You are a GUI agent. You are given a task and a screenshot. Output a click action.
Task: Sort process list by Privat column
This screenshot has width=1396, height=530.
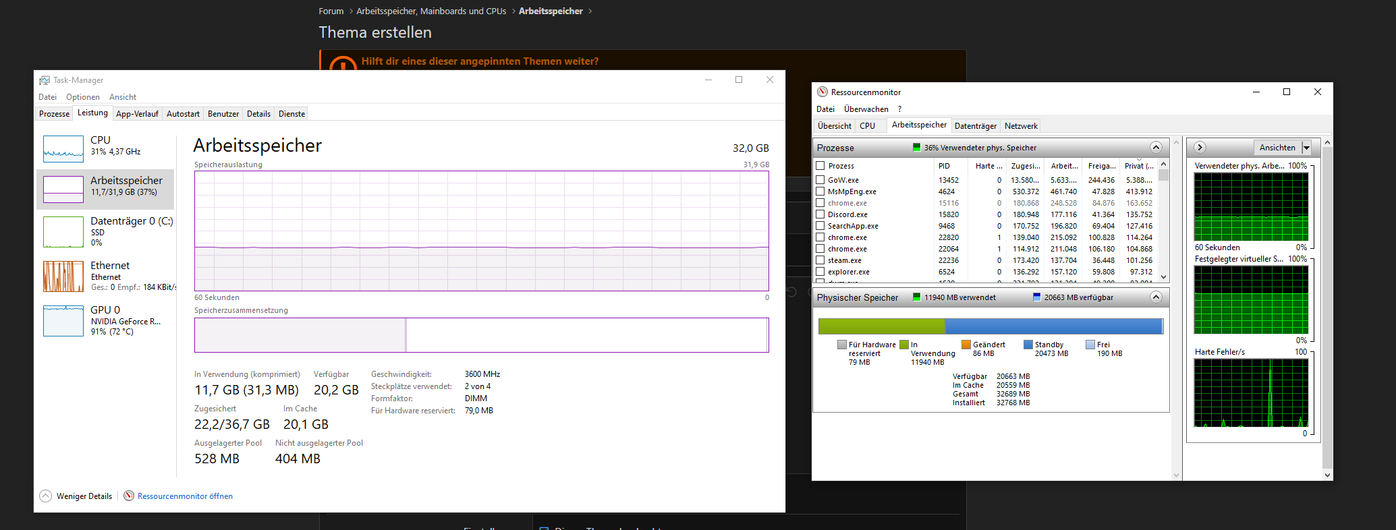pos(1140,166)
